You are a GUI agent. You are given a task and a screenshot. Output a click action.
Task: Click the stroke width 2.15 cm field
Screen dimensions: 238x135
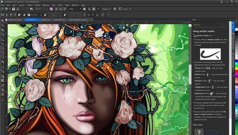point(35,15)
